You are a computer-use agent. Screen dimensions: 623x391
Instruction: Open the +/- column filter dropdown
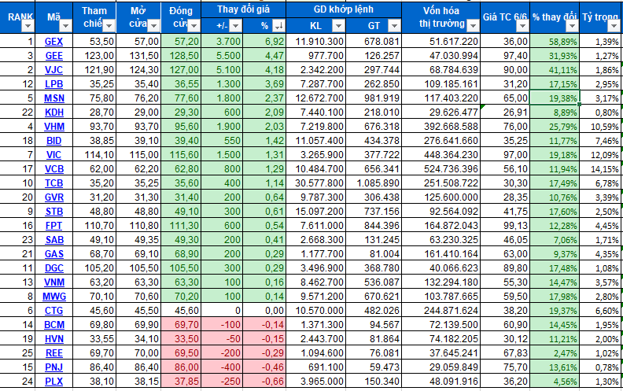(x=236, y=26)
